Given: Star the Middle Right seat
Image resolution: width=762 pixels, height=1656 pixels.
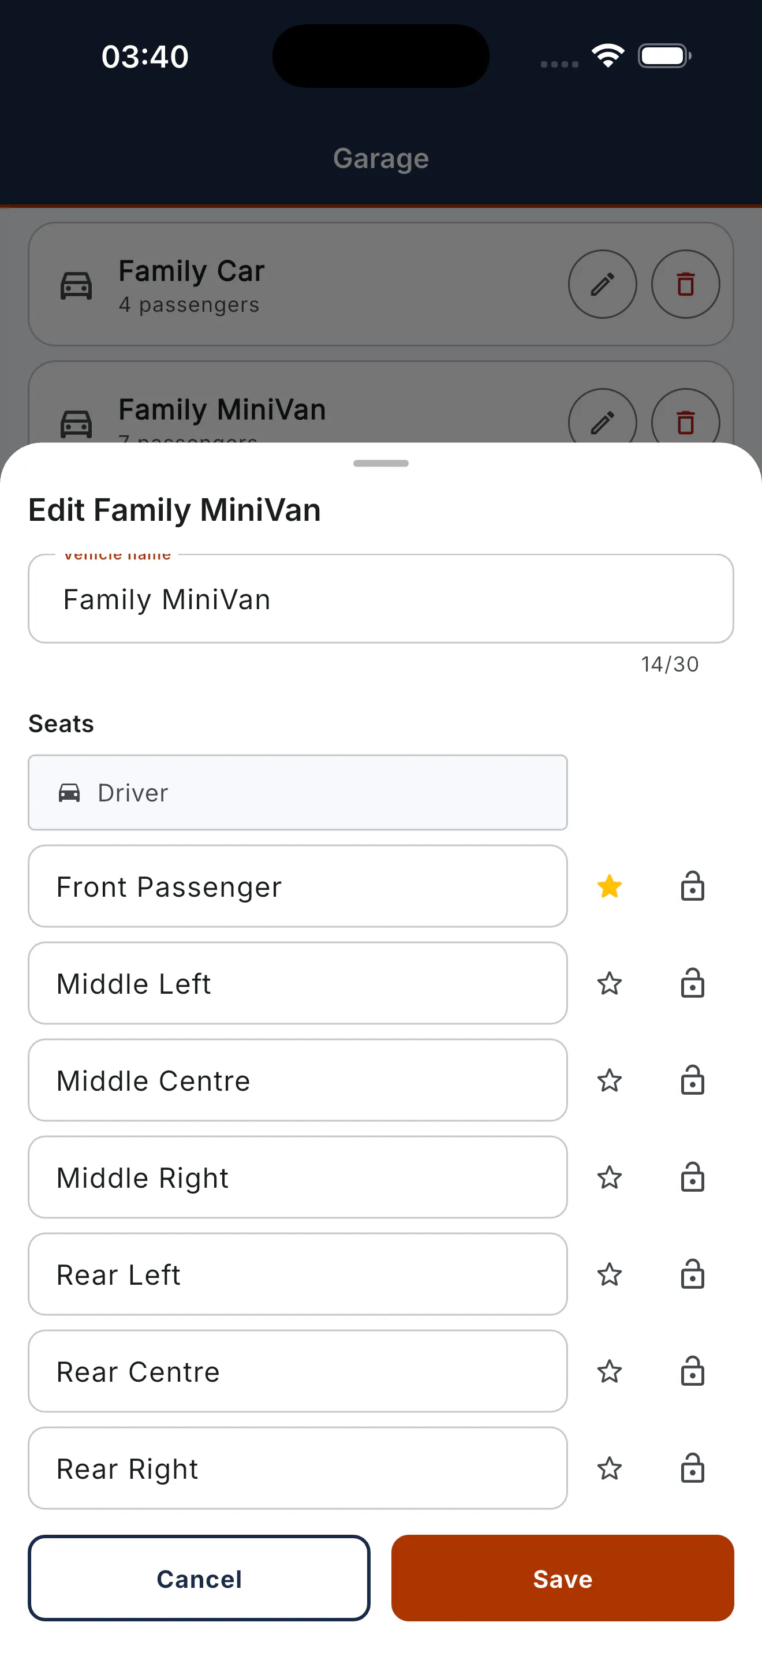Looking at the screenshot, I should click(609, 1178).
